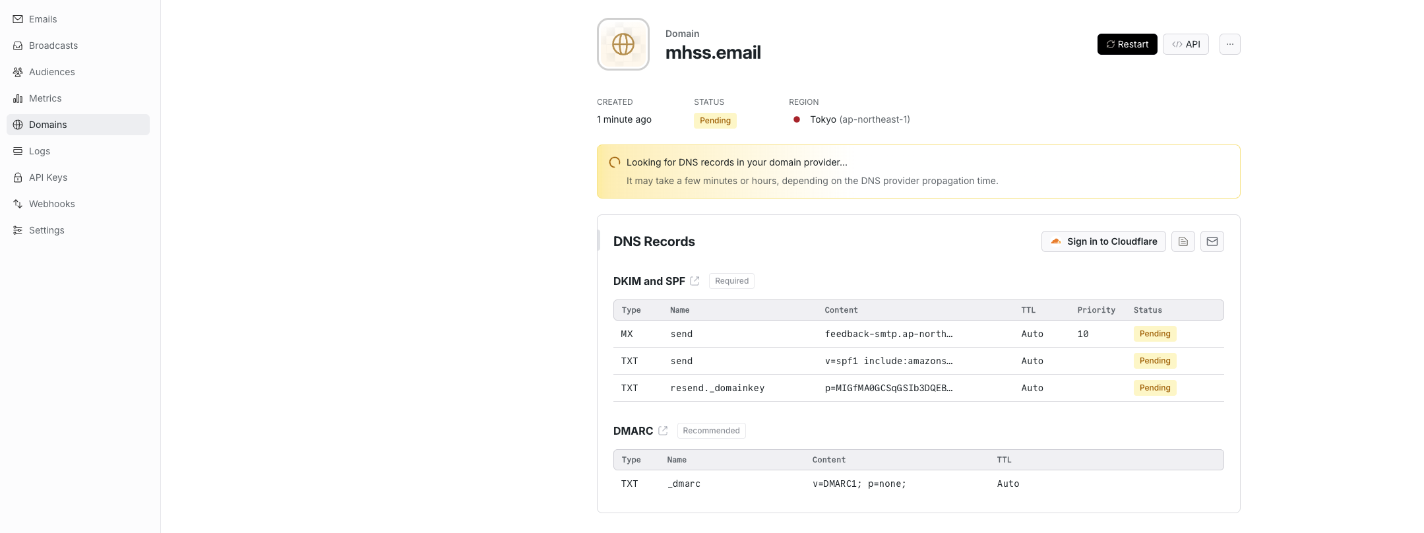
Task: Sign in to Cloudflare
Action: tap(1103, 241)
